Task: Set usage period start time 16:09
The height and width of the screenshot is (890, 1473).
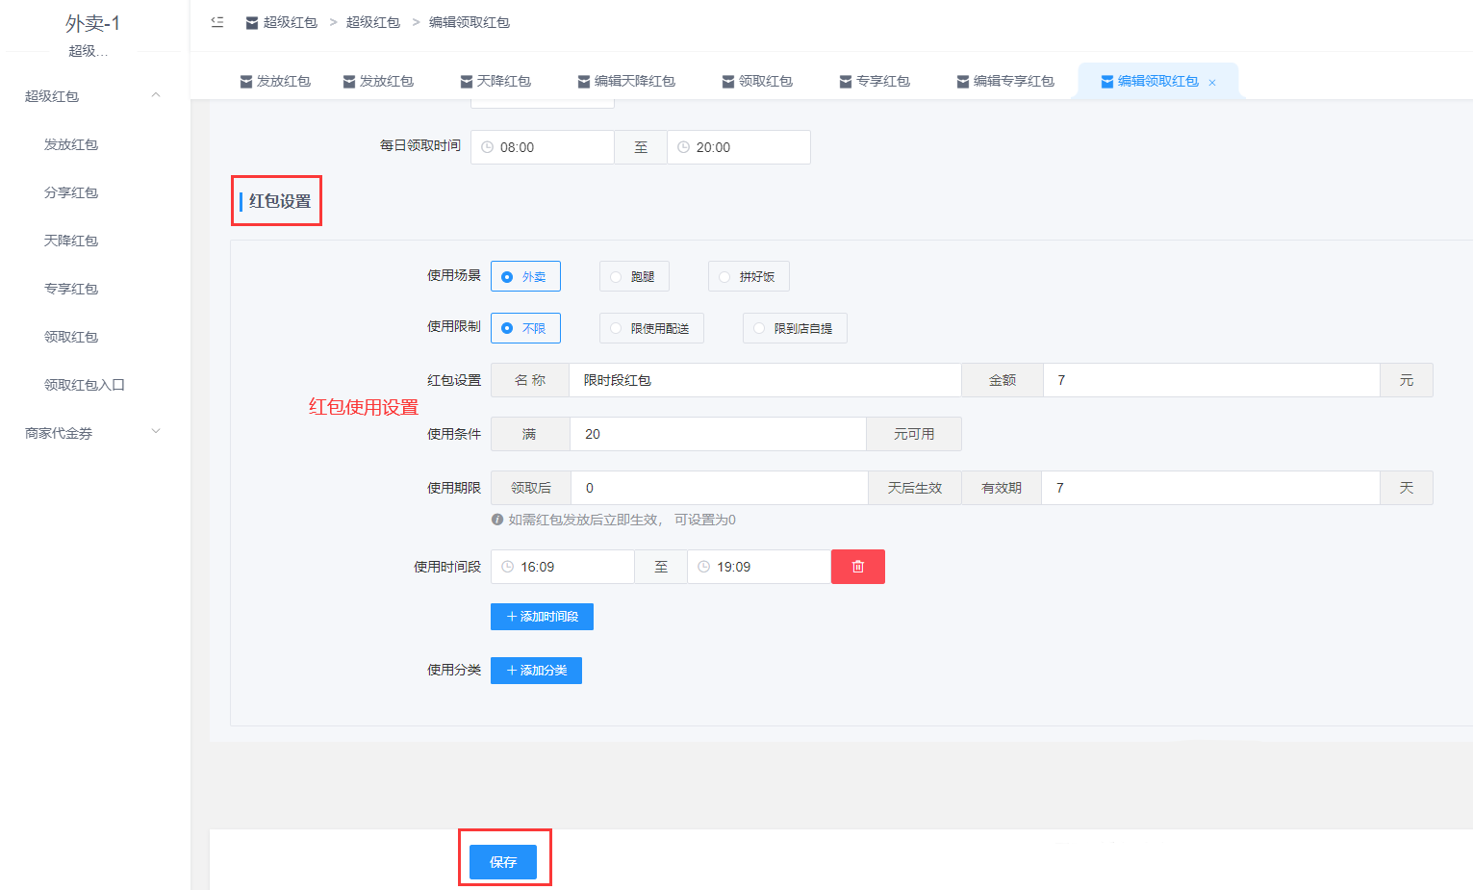Action: (x=563, y=567)
